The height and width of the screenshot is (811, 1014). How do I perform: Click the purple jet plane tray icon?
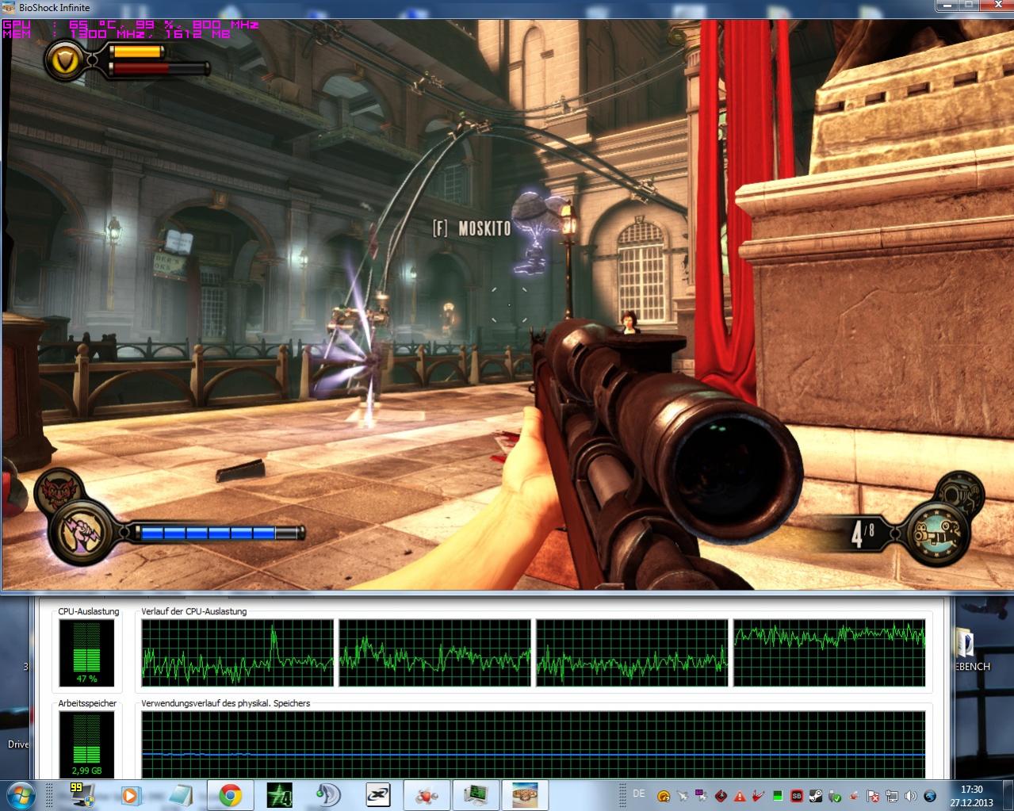coord(702,796)
